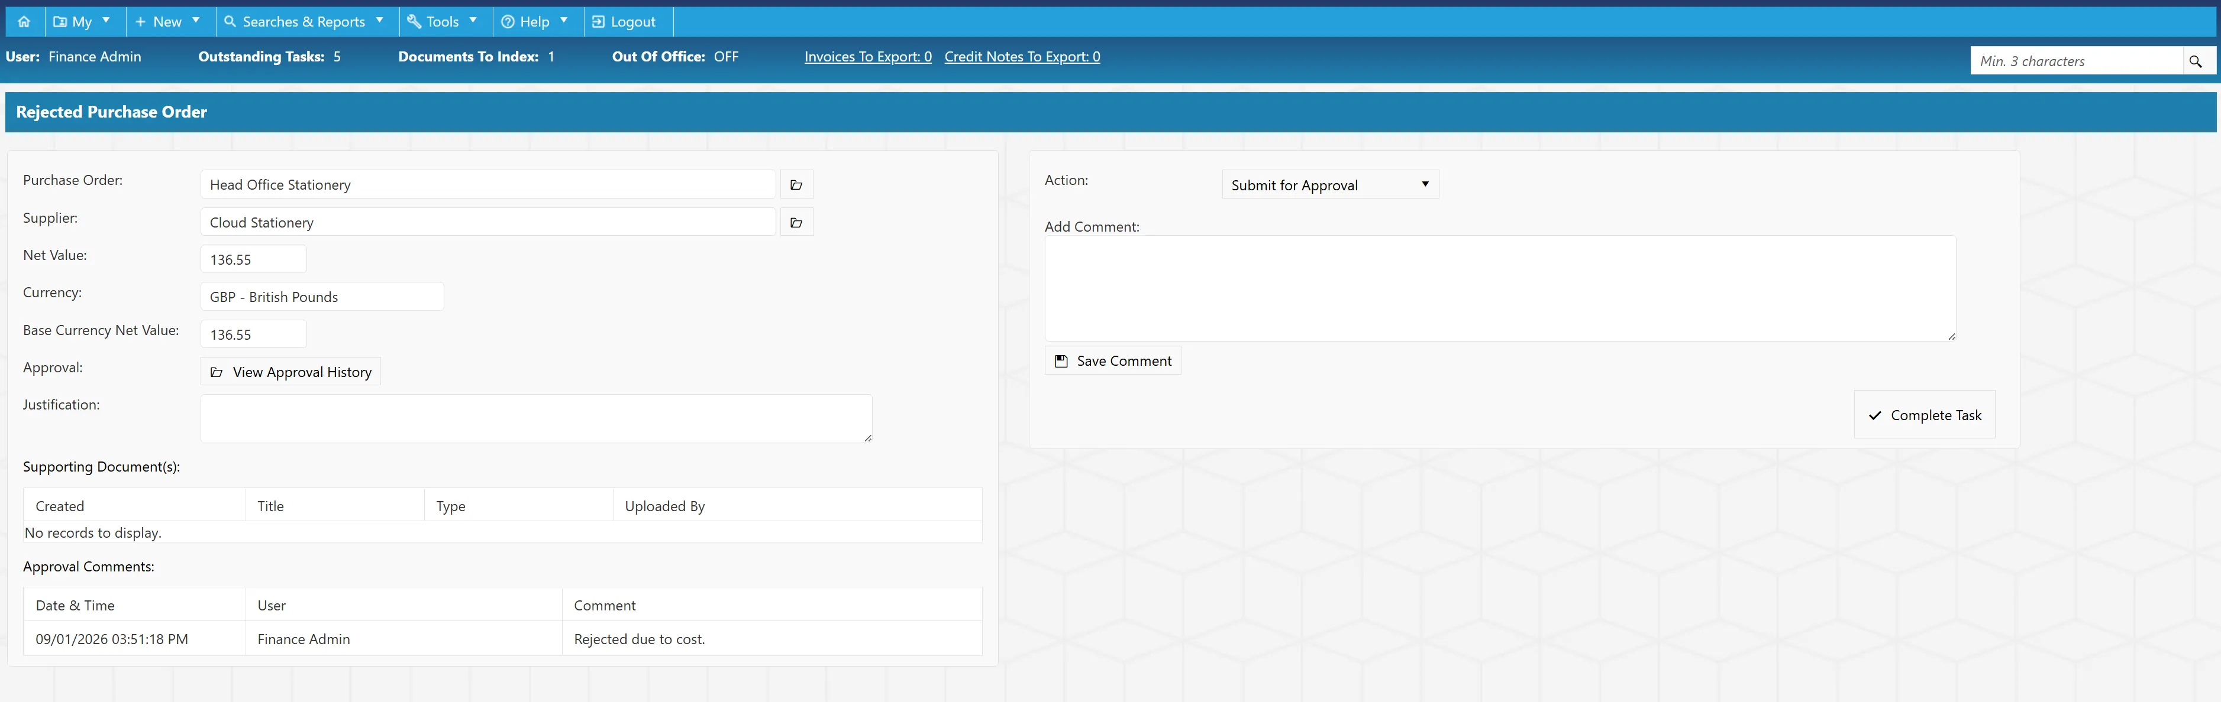The image size is (2221, 702).
Task: Click the floppy disk icon on Save Comment
Action: 1061,361
